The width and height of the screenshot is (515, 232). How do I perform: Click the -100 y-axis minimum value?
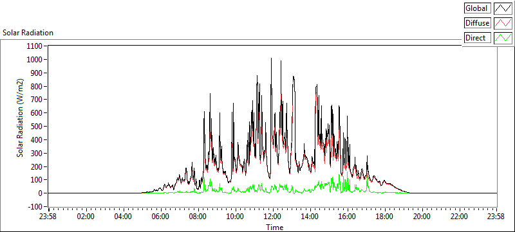tap(36, 207)
